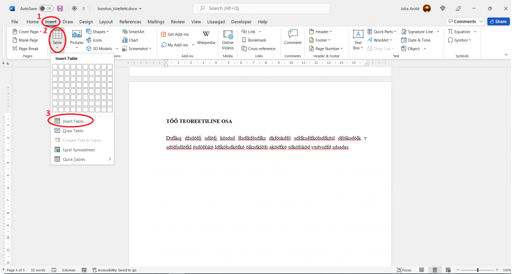Expand the Quick Tables submenu

point(82,159)
